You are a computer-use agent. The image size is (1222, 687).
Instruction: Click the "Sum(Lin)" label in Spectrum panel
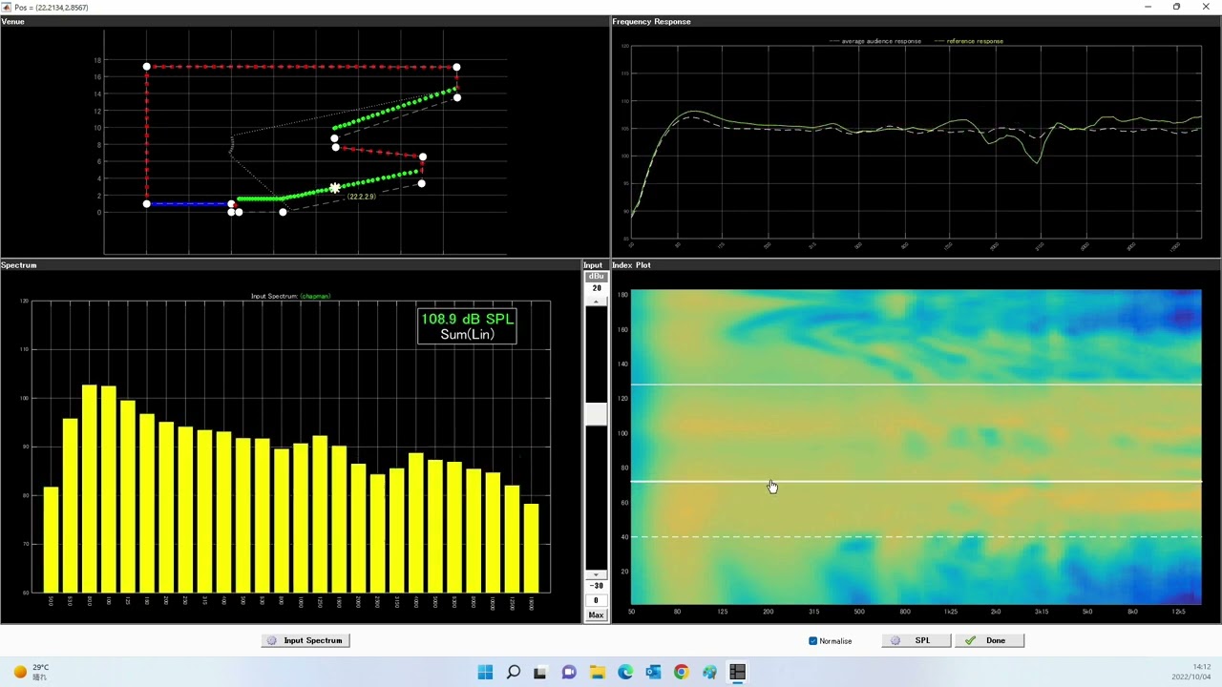467,334
